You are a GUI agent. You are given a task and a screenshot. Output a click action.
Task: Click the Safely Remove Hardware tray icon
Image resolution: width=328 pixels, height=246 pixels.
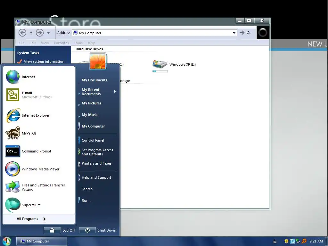[x=298, y=241]
